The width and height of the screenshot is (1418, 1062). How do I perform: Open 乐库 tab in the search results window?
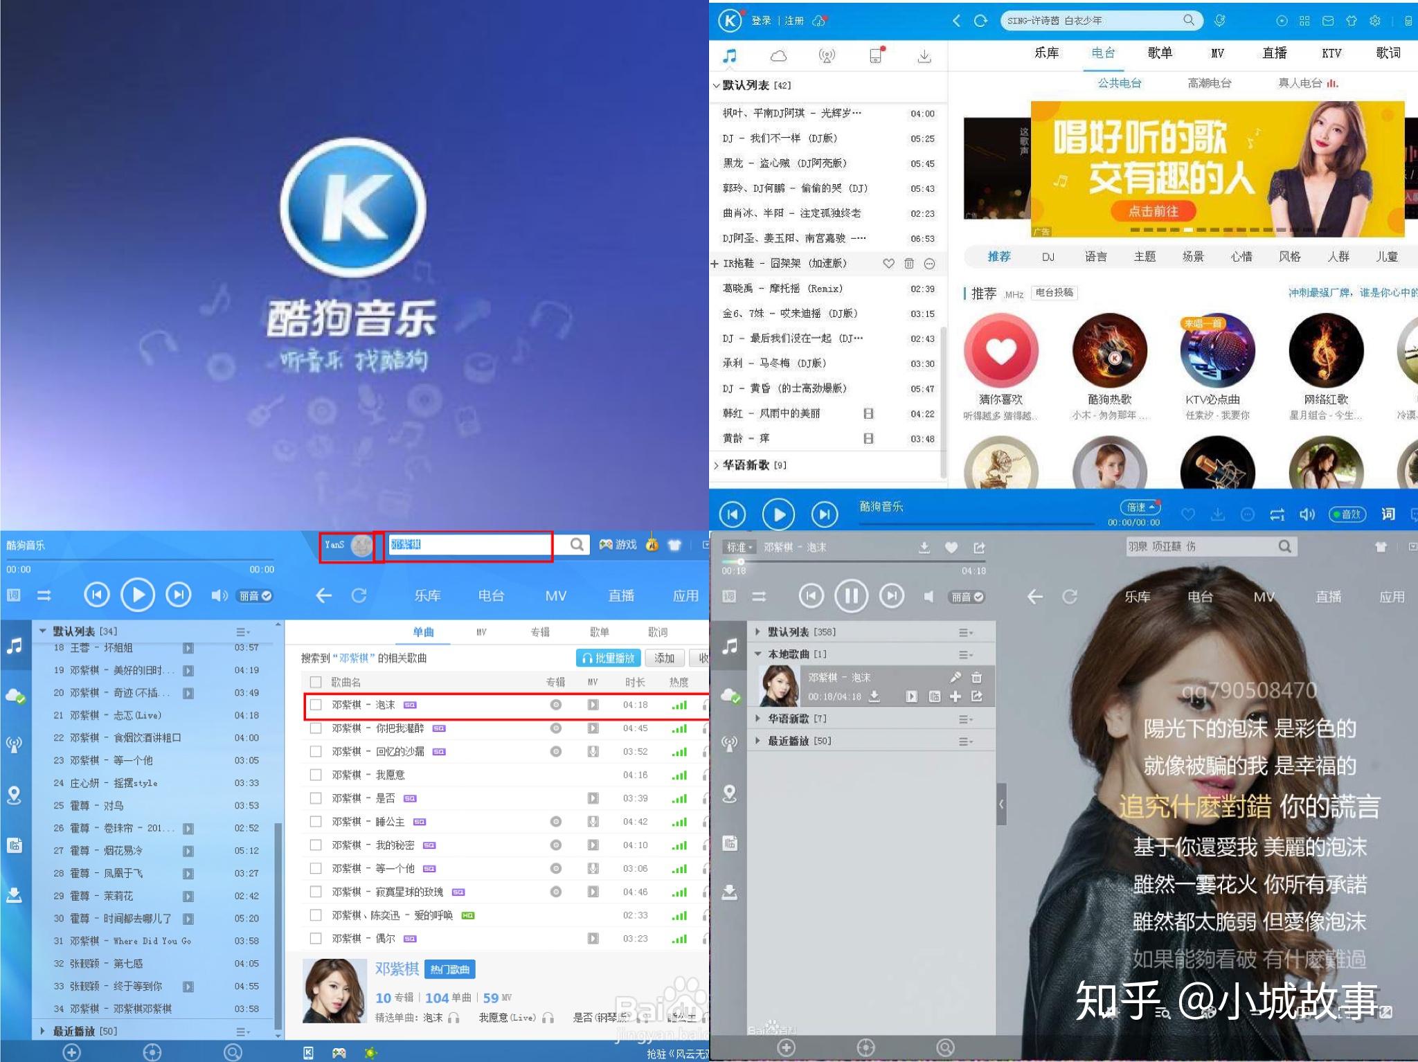(427, 595)
